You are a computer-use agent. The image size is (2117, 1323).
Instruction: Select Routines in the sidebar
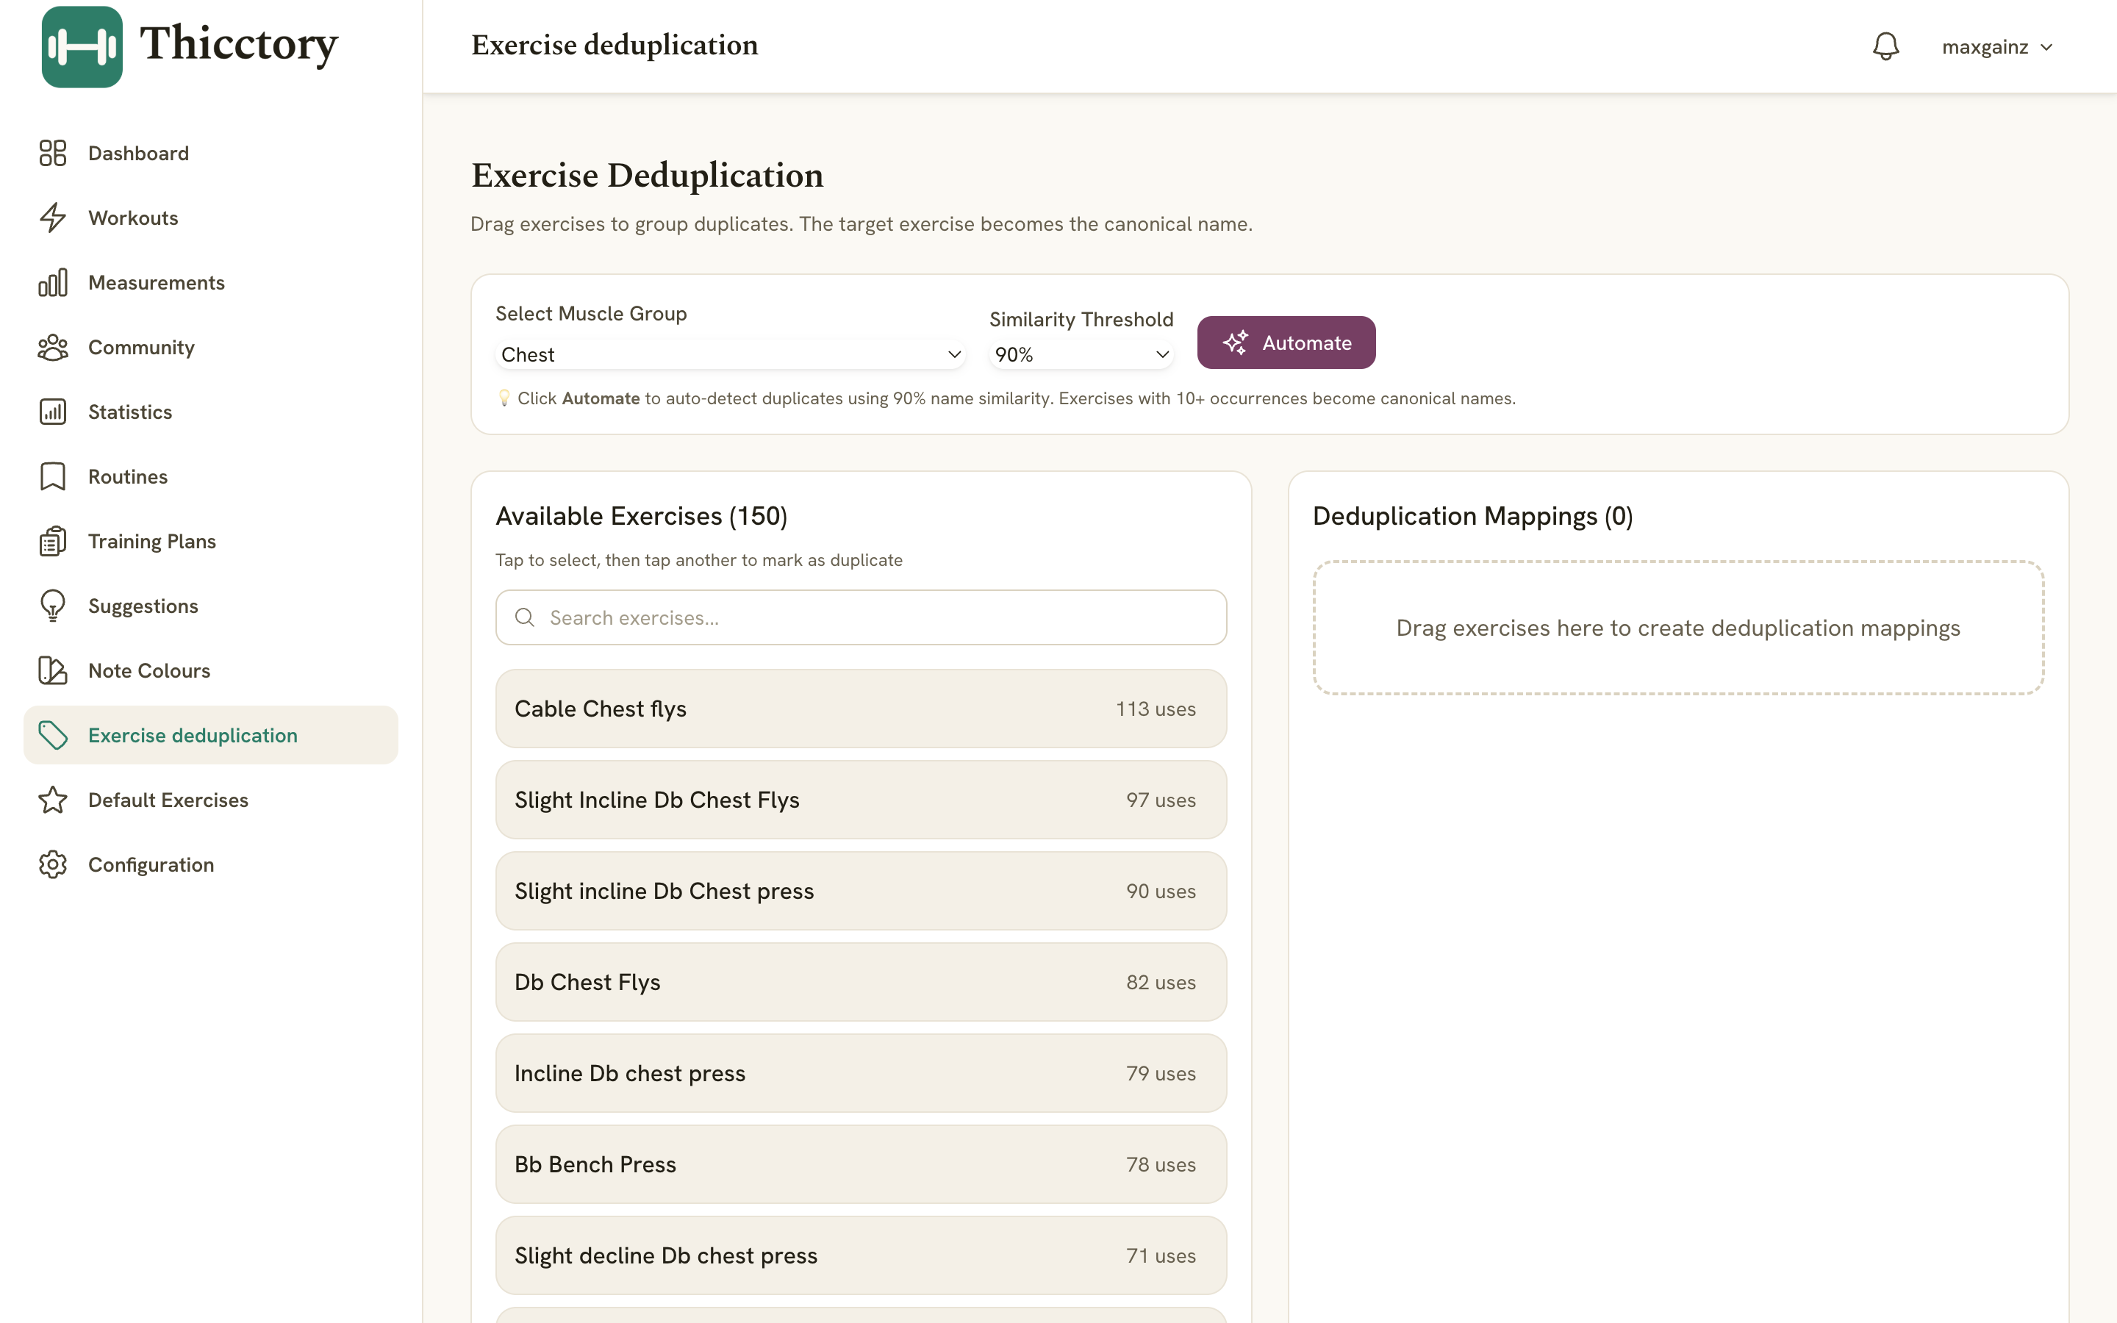(x=211, y=477)
